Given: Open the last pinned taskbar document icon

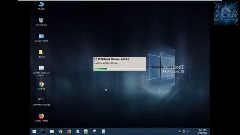Looking at the screenshot, I should [103, 132].
